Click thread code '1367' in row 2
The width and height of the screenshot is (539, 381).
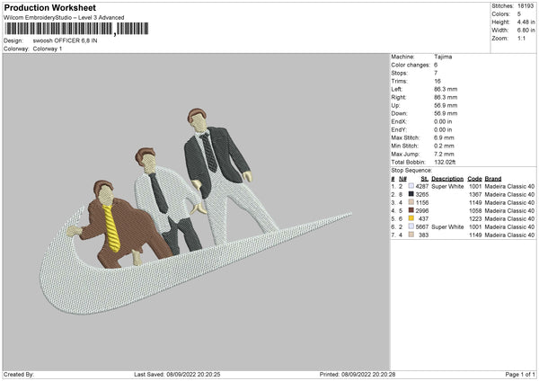click(475, 194)
